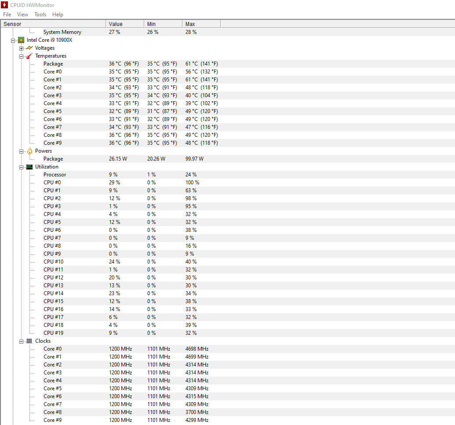Click the Voltages label
The width and height of the screenshot is (455, 425).
click(x=45, y=48)
